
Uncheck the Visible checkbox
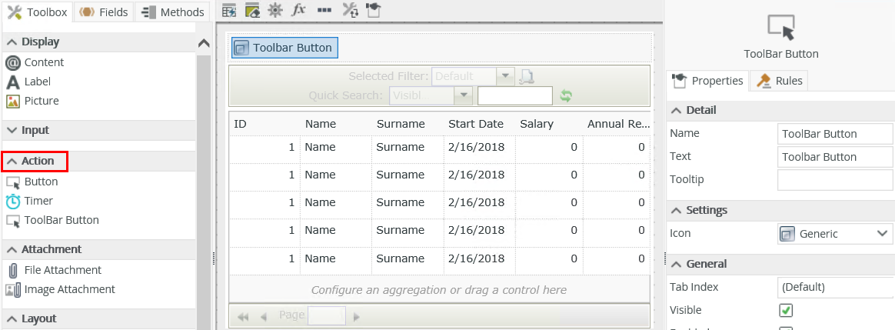click(x=786, y=311)
